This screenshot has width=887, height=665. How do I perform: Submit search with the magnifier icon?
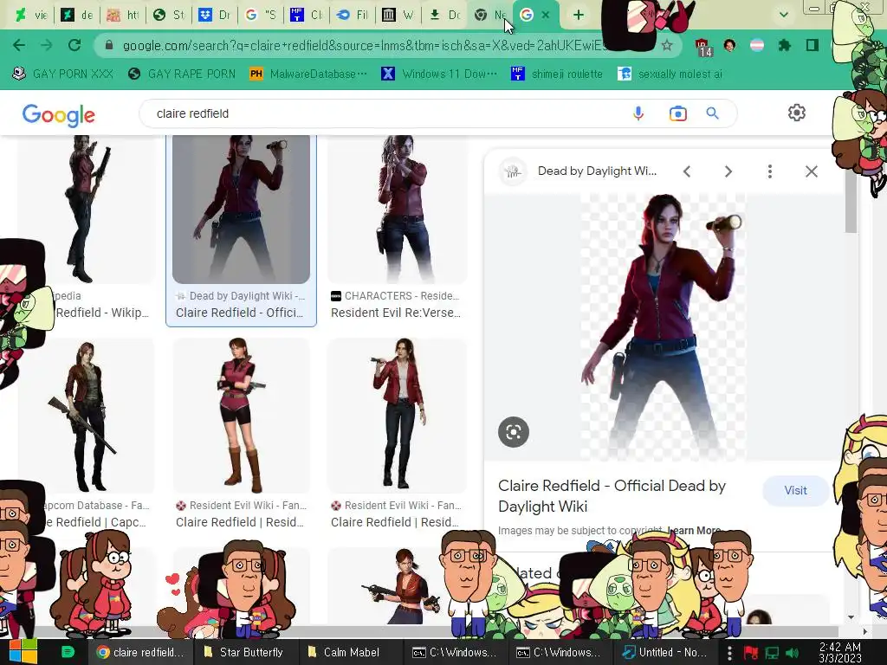click(712, 113)
